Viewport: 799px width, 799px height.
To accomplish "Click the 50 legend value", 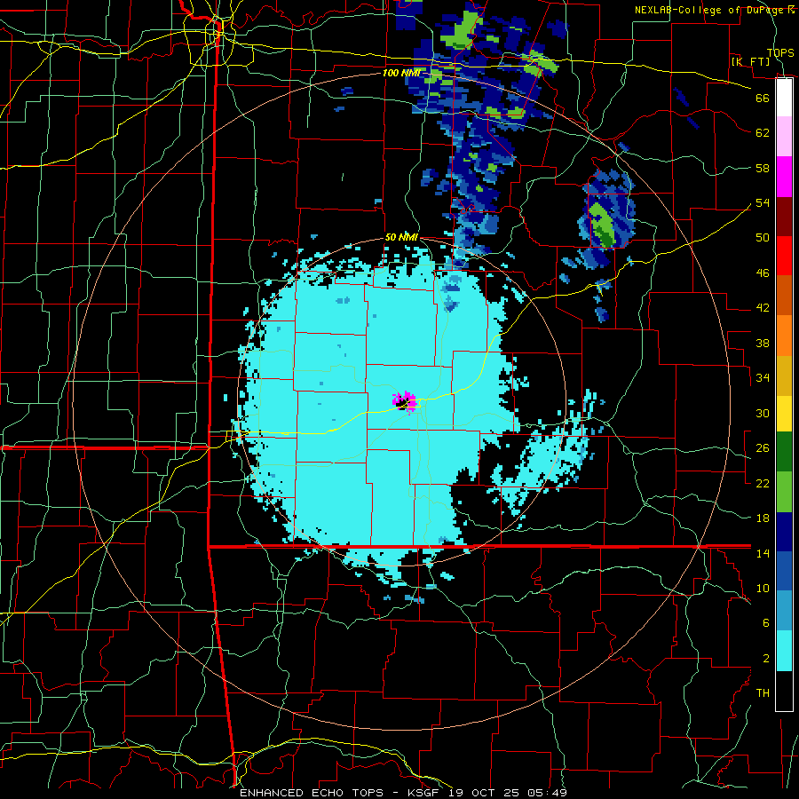I will (763, 238).
